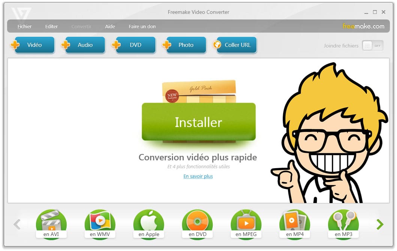Open the Editer menu
The height and width of the screenshot is (251, 397).
tap(52, 27)
